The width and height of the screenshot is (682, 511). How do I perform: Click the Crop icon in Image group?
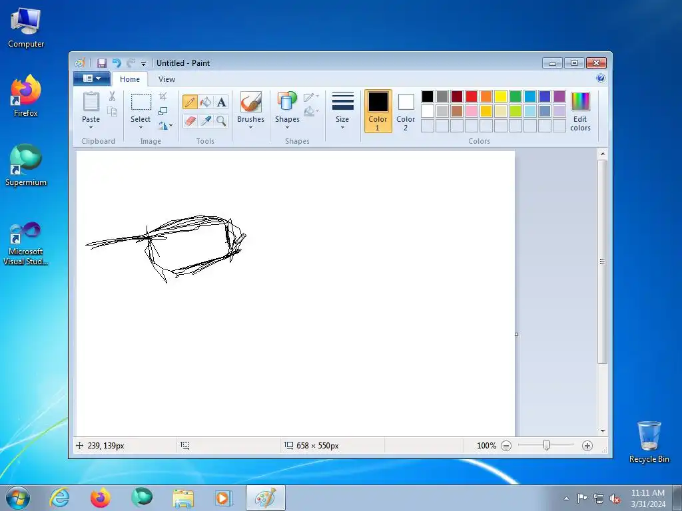(x=163, y=96)
